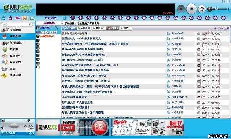Open the CeBIT 2011 banner ad

85,127
